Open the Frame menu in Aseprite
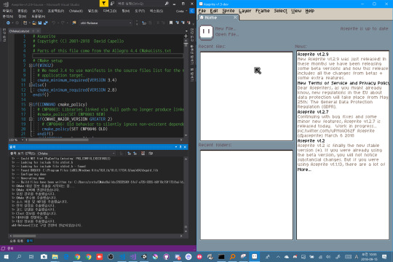 (x=263, y=11)
